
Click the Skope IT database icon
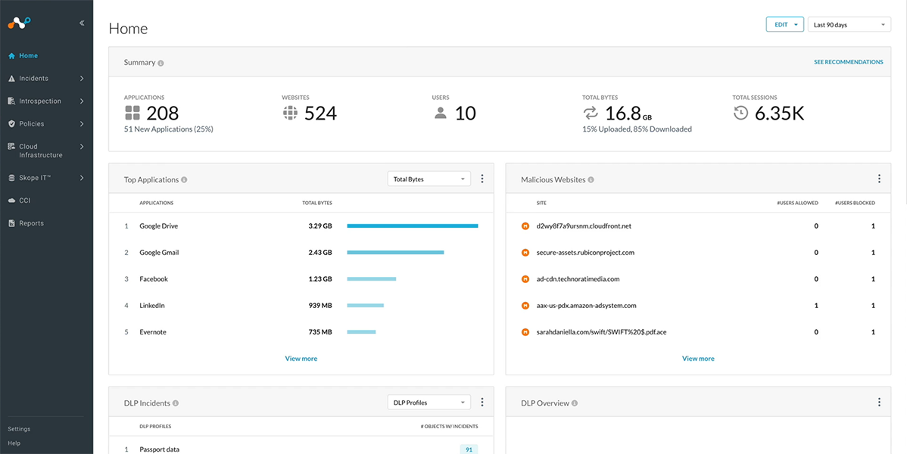point(11,178)
